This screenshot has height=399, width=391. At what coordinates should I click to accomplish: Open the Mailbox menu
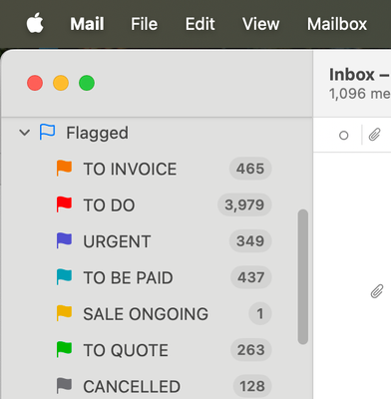click(x=337, y=24)
